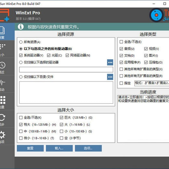Click the 当前进度 progress text area
Screen dimensions: 169x169
tap(143, 119)
